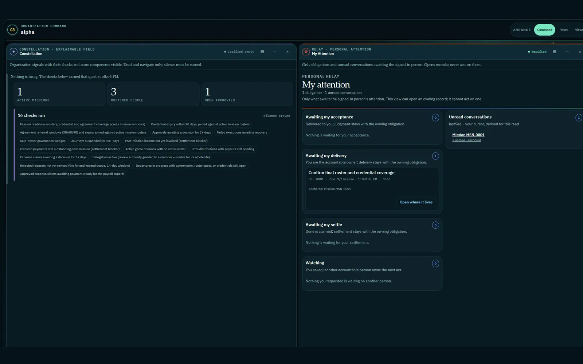Click Anchored: Mission MSN-0001 text
583x364 pixels.
[x=329, y=189]
